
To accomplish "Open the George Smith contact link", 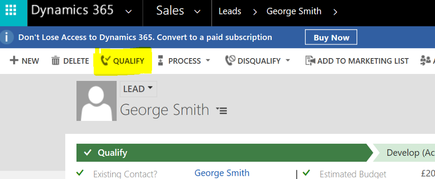I will click(222, 173).
